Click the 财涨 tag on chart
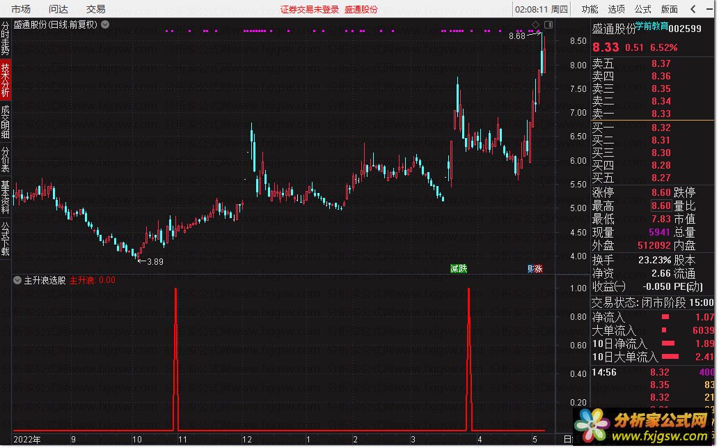 click(x=535, y=268)
